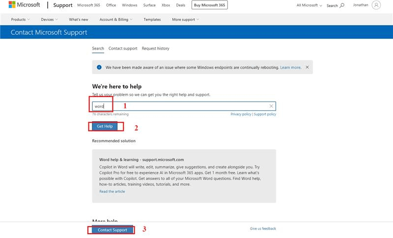Open the Jonathan account avatar icon
This screenshot has width=393, height=238.
(376, 5)
